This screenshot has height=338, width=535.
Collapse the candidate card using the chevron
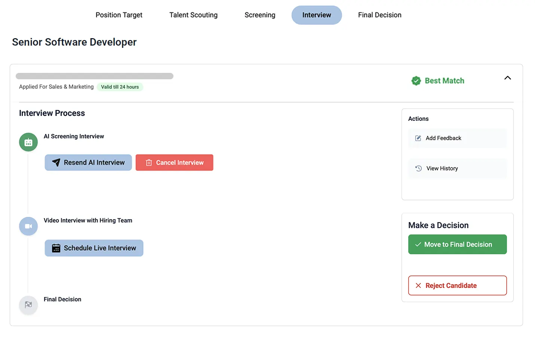tap(507, 78)
